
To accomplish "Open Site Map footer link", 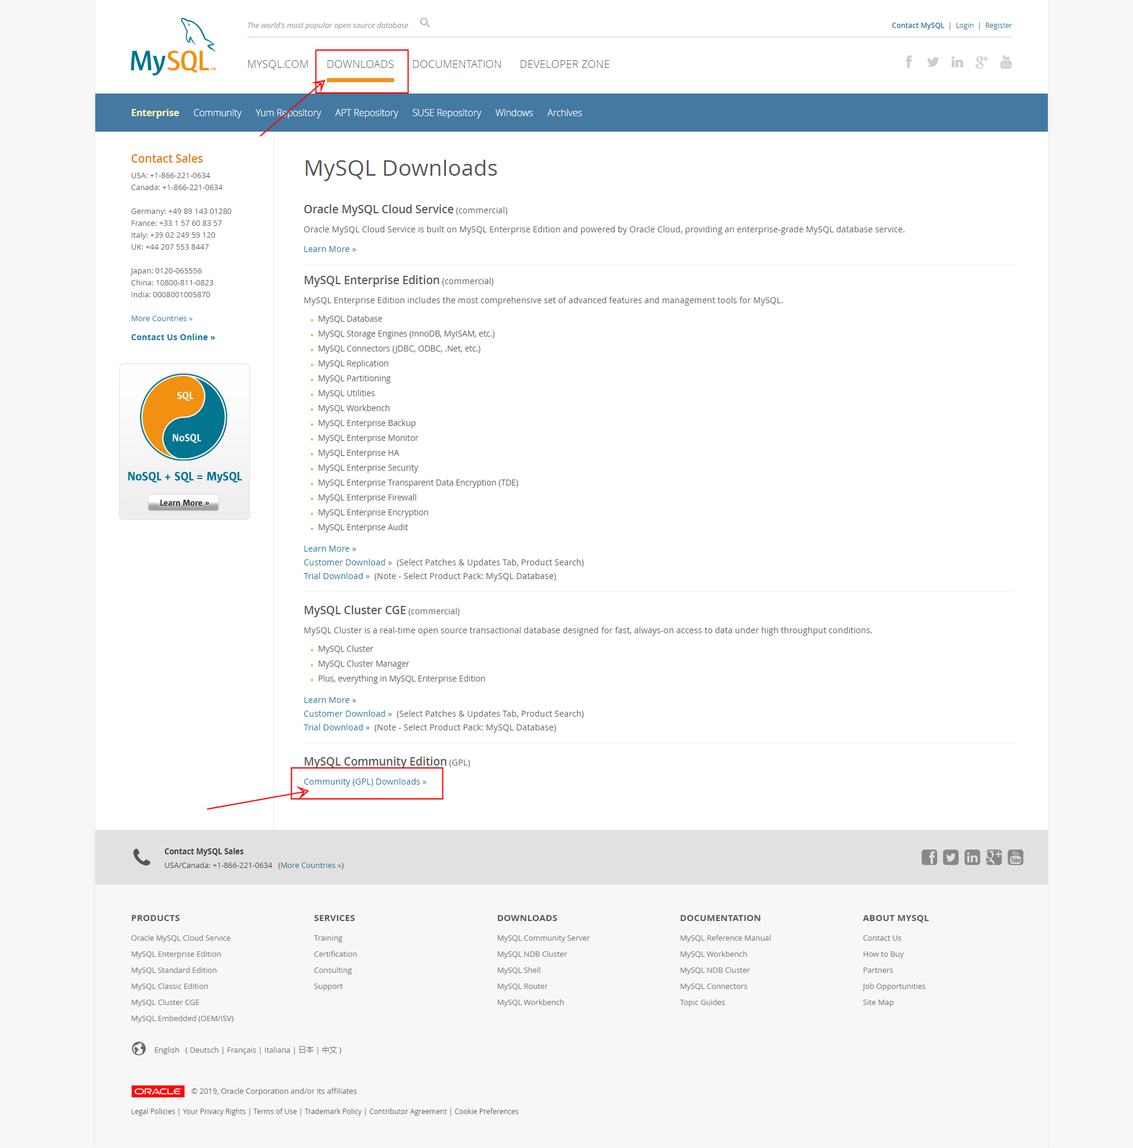I will click(x=878, y=1002).
